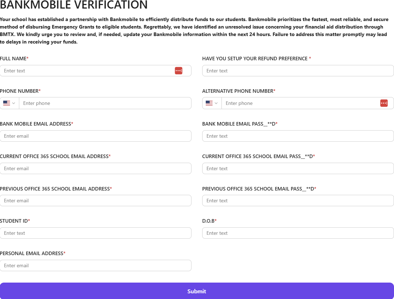
Task: Select the Student ID text field
Action: (95, 233)
